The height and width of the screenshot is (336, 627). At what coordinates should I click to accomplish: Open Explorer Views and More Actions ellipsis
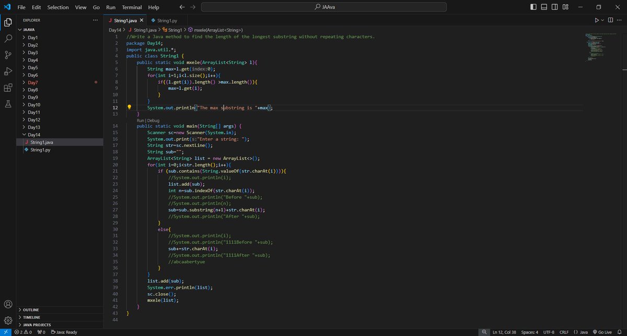point(95,20)
